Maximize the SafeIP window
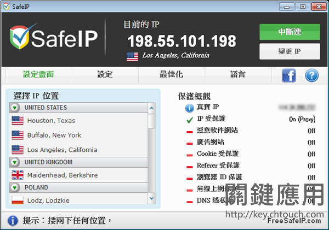This screenshot has width=329, height=230. pyautogui.click(x=303, y=7)
